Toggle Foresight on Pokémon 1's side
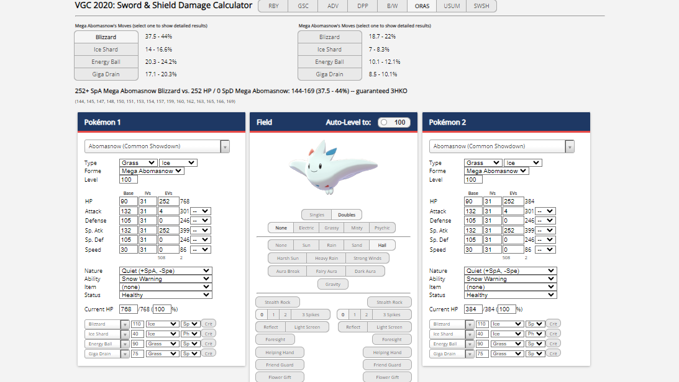 (275, 339)
